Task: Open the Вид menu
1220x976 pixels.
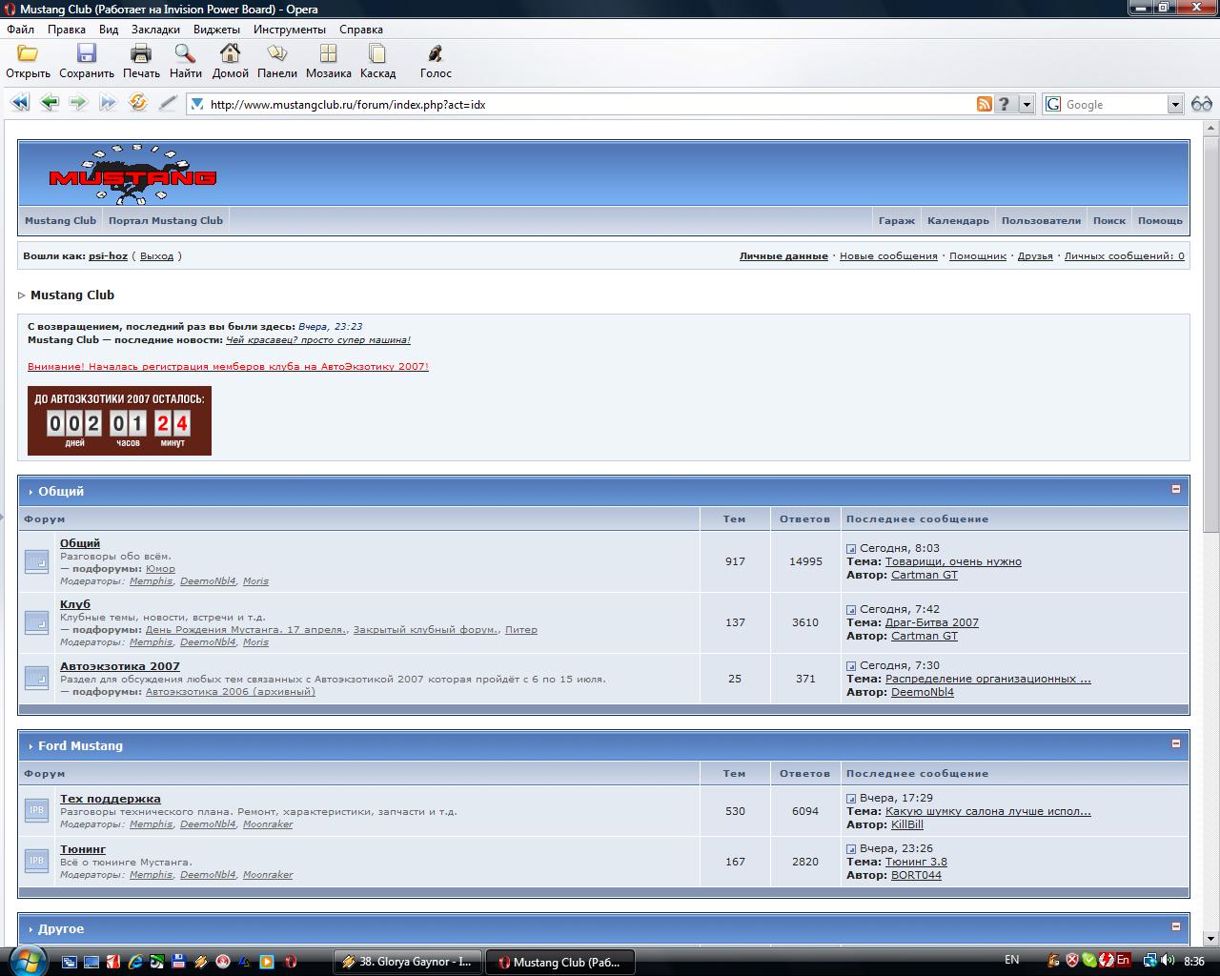Action: click(109, 30)
